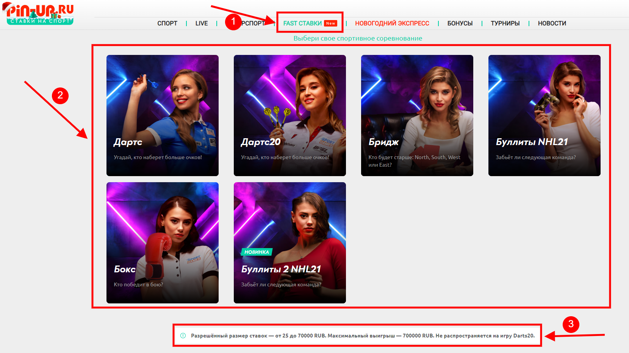Image resolution: width=629 pixels, height=353 pixels.
Task: Click the bet limits notice text
Action: click(363, 336)
